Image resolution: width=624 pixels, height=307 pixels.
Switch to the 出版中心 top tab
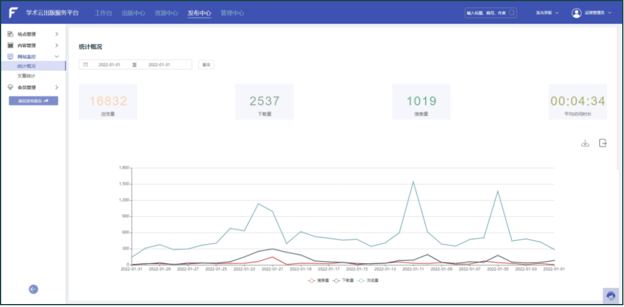133,13
